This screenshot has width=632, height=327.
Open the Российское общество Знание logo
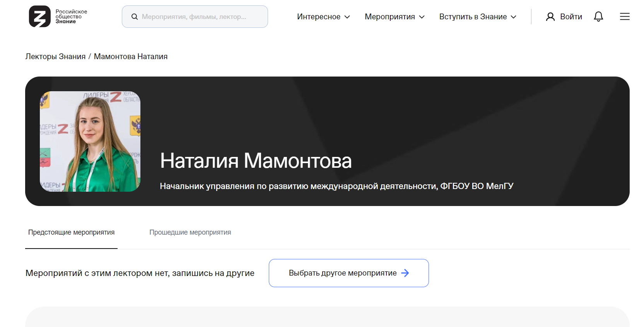pos(58,16)
